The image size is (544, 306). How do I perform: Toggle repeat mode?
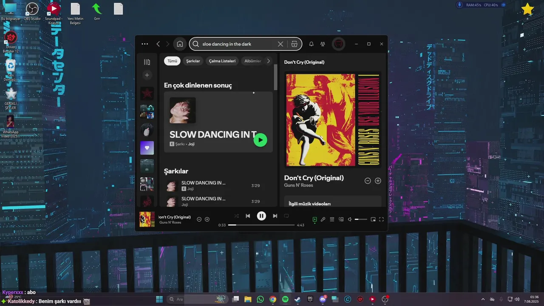286,216
